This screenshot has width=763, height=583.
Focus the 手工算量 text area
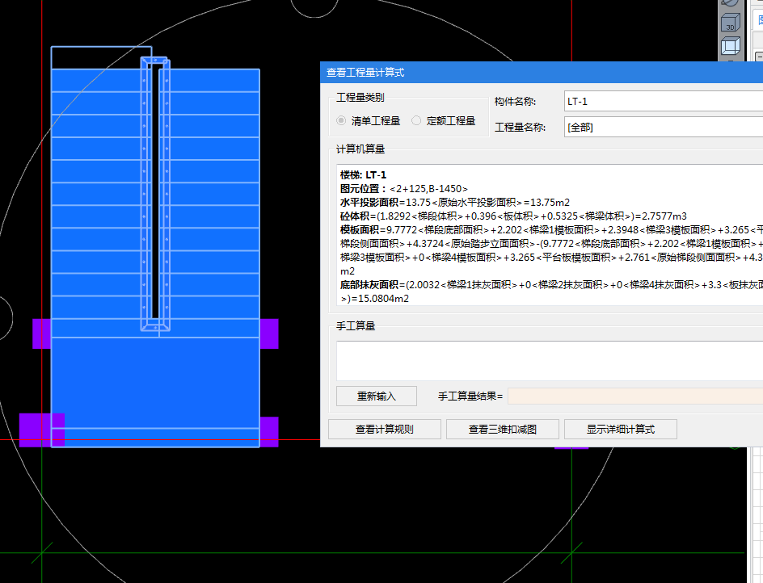coord(550,361)
